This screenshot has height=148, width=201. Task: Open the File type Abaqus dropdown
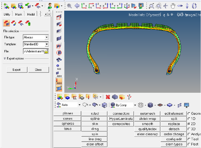47,37
